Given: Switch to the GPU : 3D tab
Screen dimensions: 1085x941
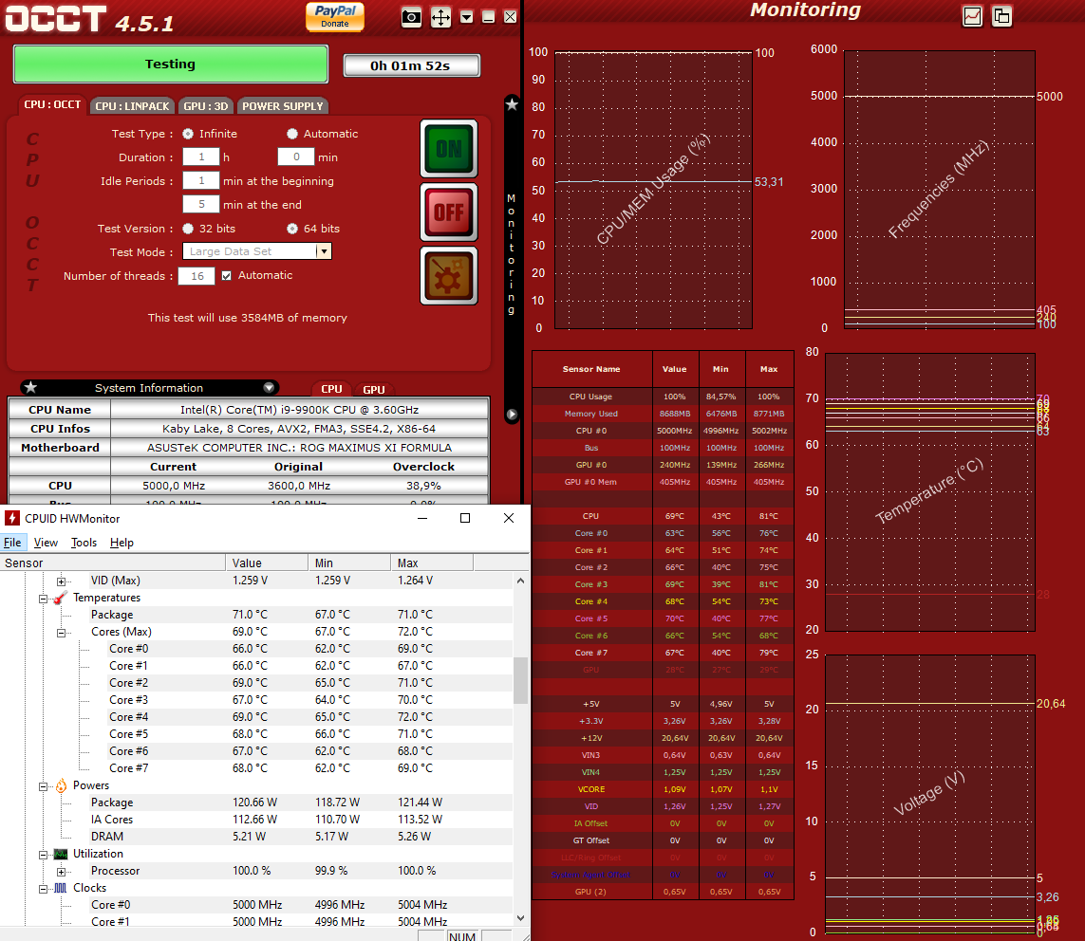Looking at the screenshot, I should [x=205, y=106].
